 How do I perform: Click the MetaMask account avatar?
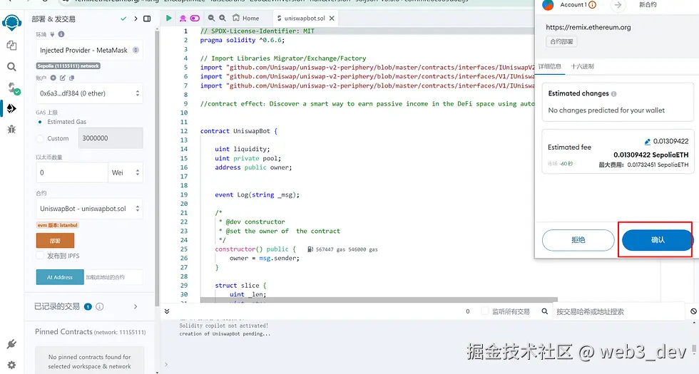click(548, 5)
